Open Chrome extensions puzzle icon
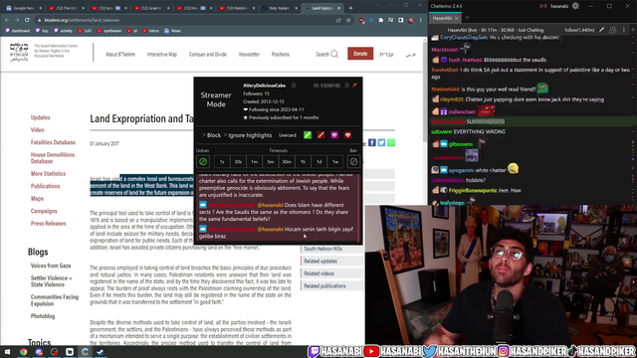This screenshot has height=358, width=637. 380,20
